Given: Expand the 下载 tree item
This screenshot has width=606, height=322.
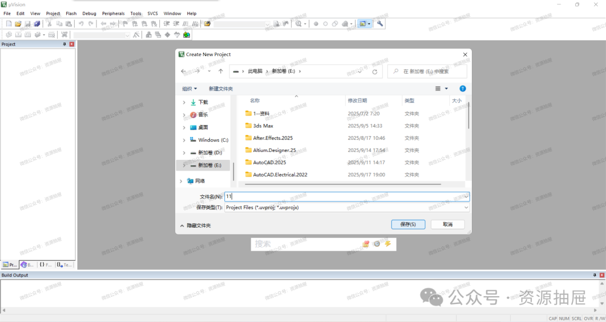Looking at the screenshot, I should pyautogui.click(x=184, y=103).
